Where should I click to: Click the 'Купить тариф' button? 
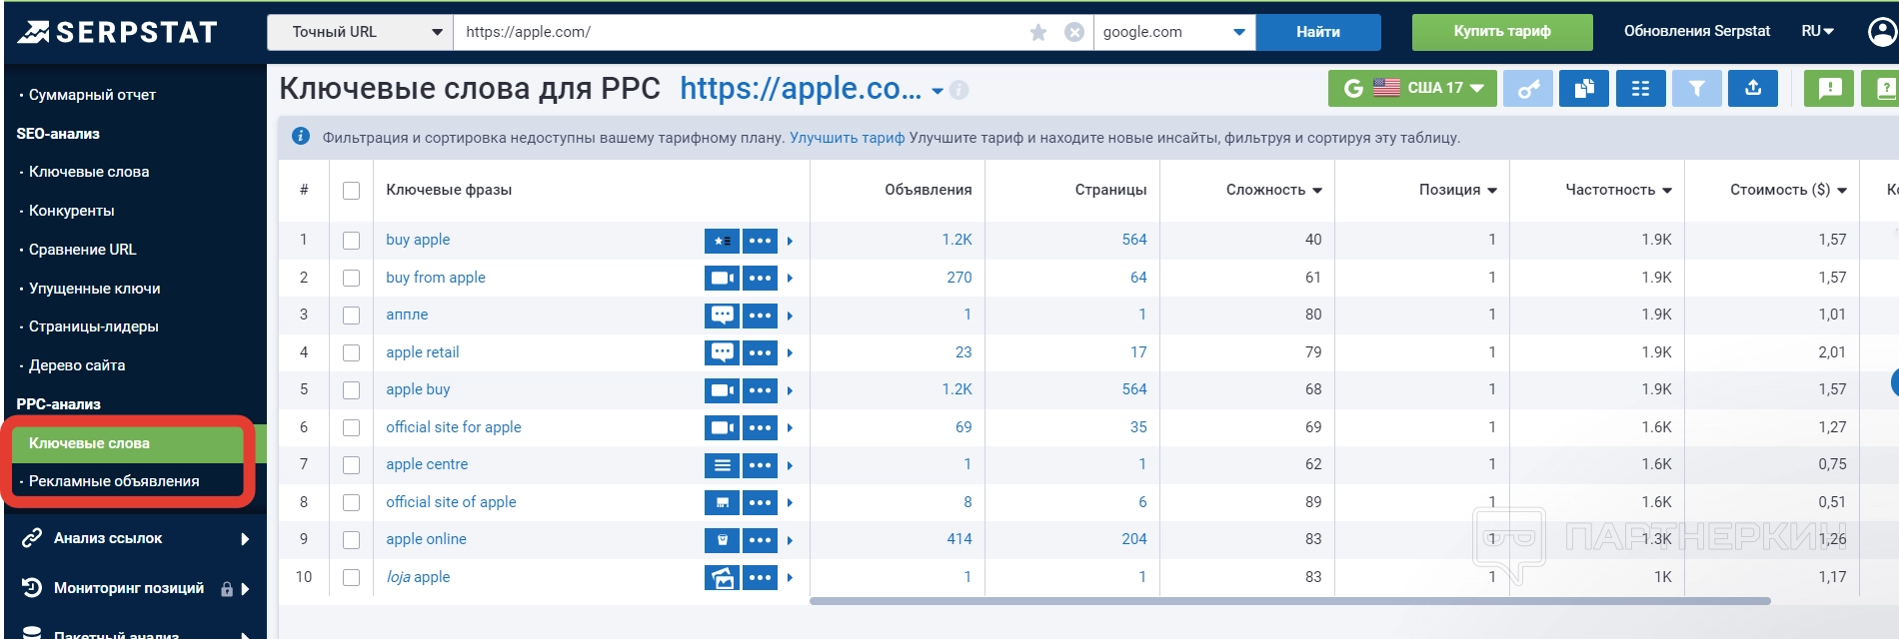pos(1501,32)
